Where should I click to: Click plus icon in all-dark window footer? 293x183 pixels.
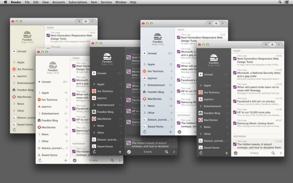[120, 152]
